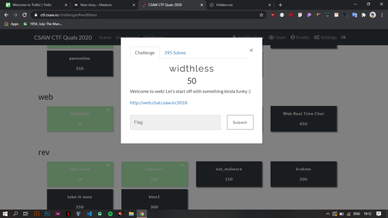Click the 19:12 system clock
Viewport: 388px width, 218px height.
368,214
